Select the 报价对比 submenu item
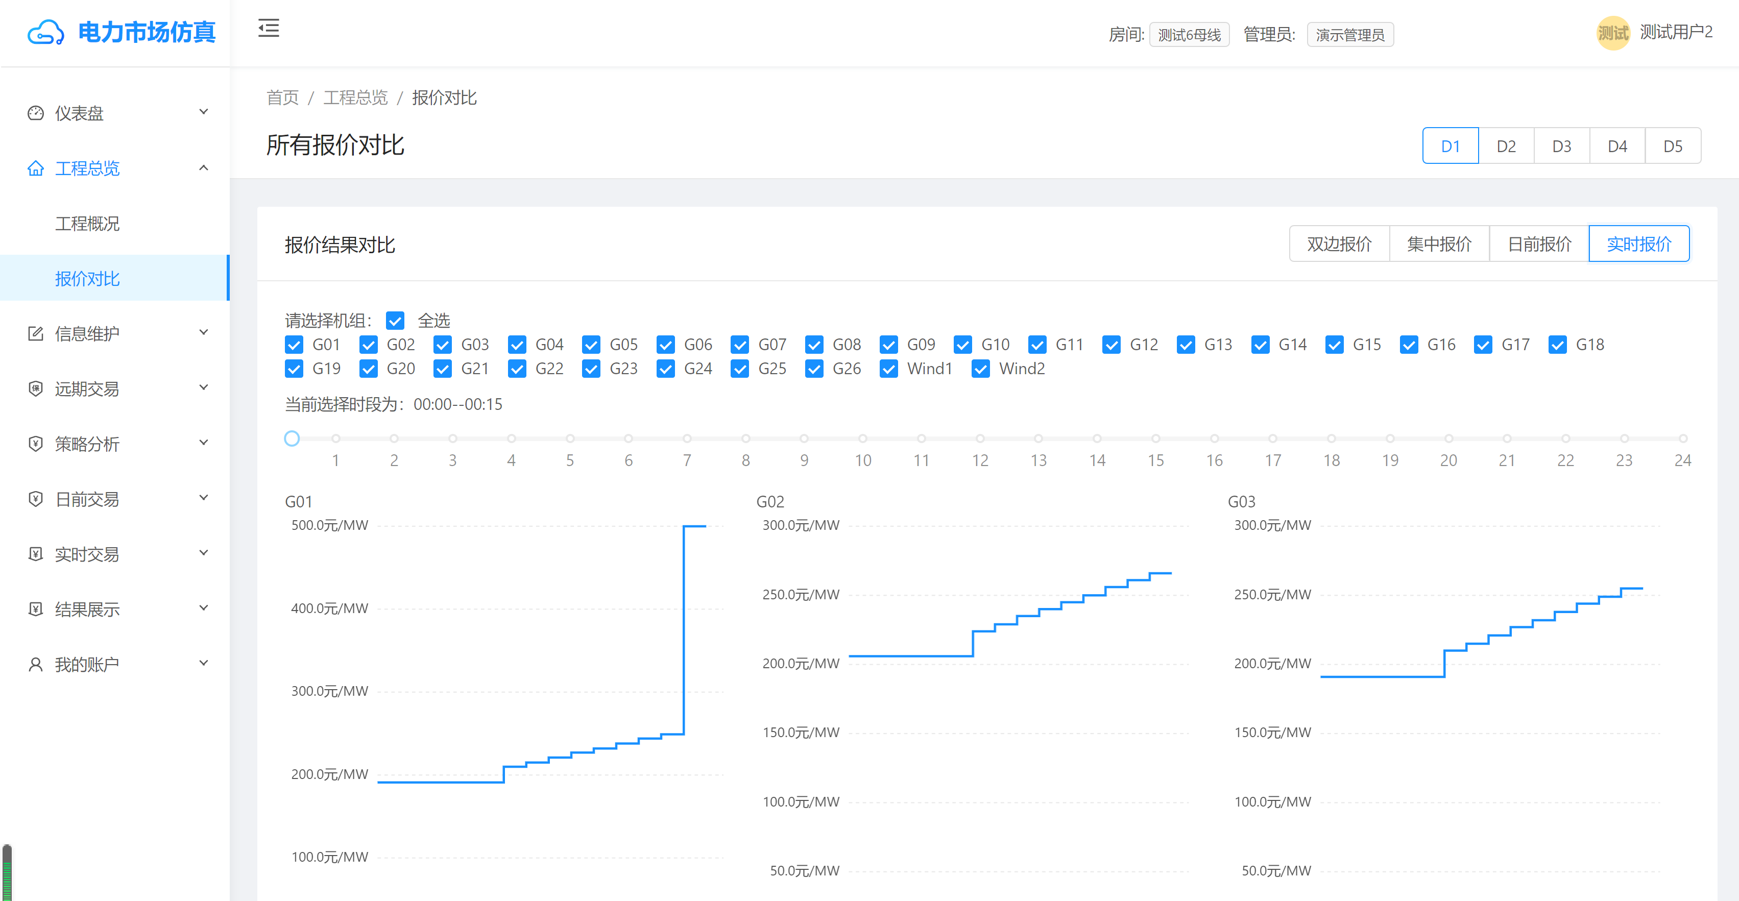Image resolution: width=1739 pixels, height=901 pixels. 115,278
